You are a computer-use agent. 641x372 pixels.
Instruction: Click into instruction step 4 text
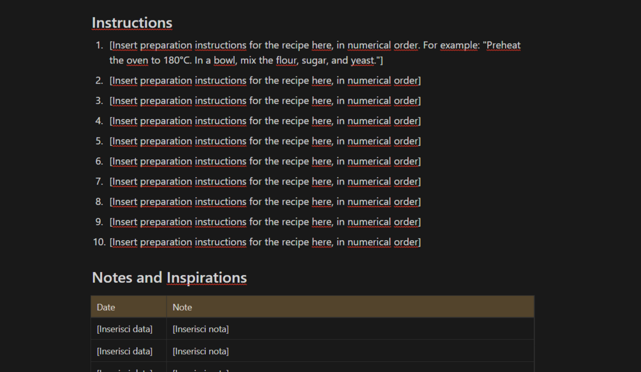[265, 121]
